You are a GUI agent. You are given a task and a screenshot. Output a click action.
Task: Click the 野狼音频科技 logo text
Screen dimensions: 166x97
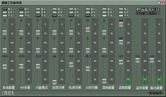148,10
